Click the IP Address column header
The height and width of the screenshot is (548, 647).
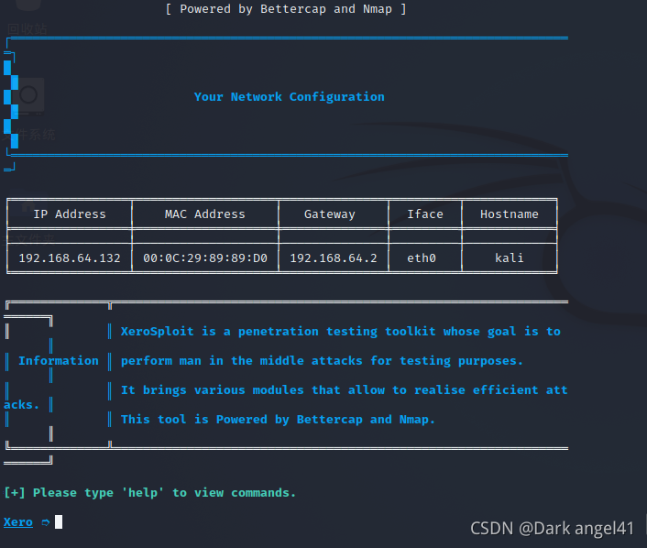[70, 214]
